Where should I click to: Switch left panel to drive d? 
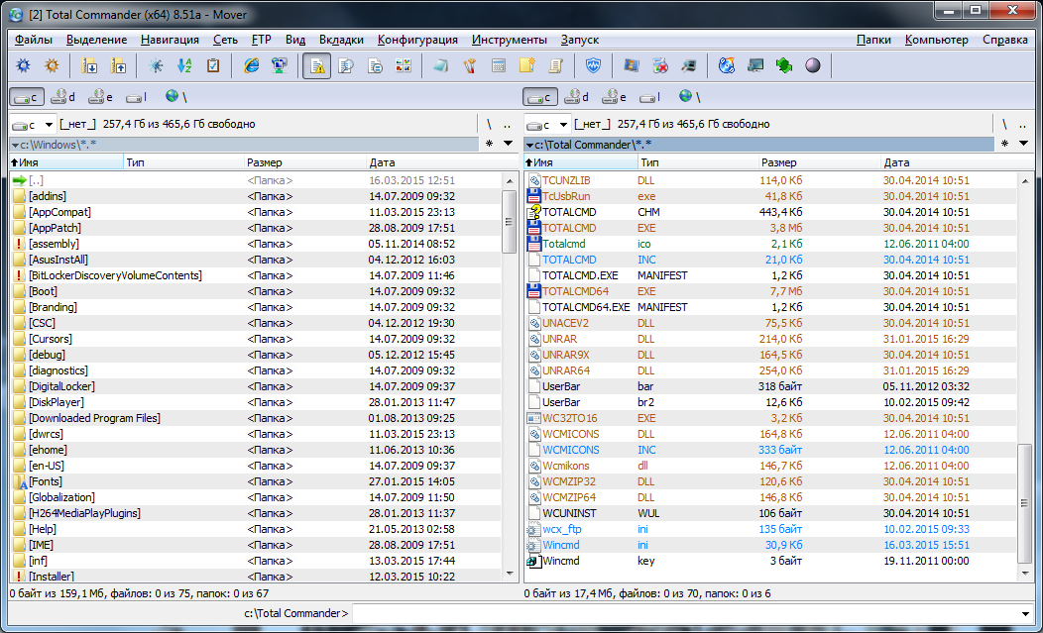pos(62,97)
